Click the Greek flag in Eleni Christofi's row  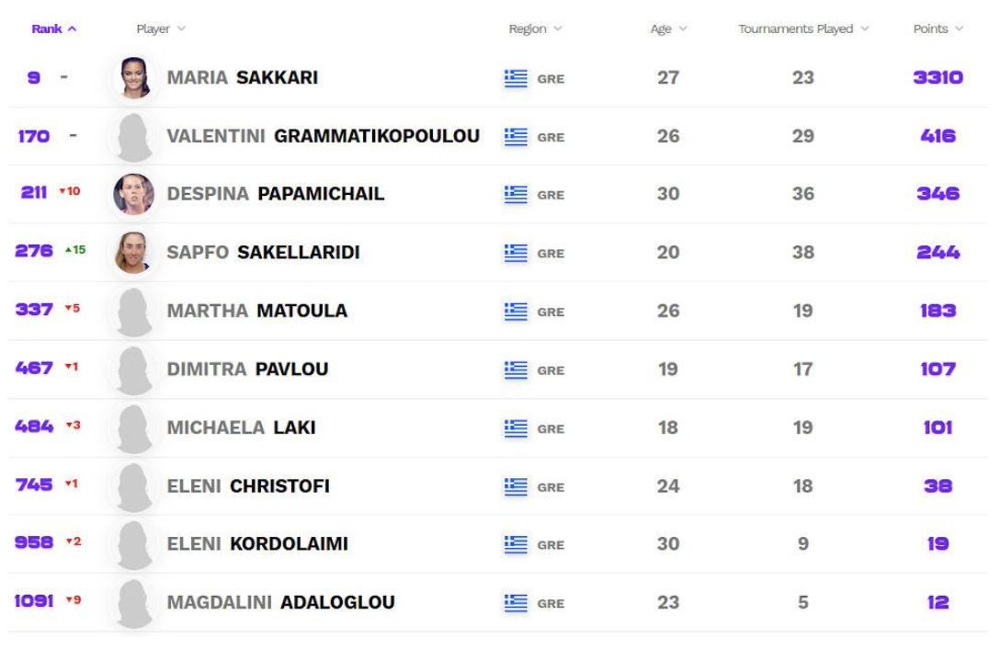coord(516,487)
